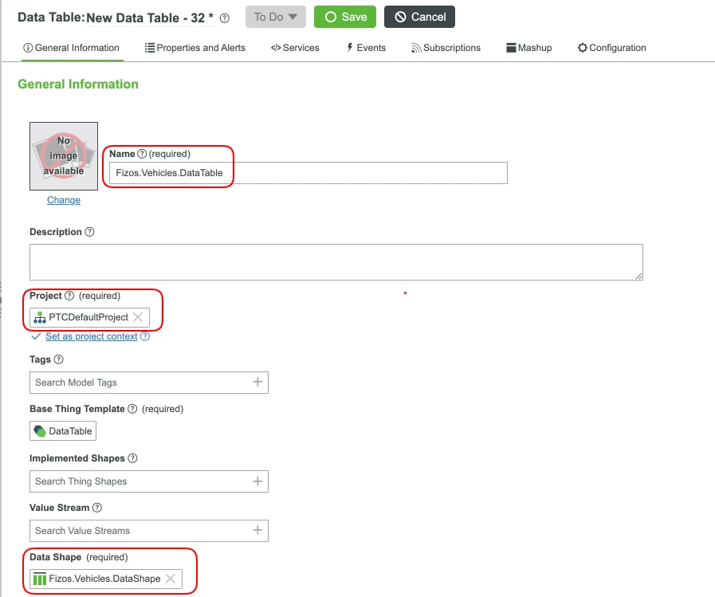Click the help icon next to Project
Screen dimensions: 715x597
tap(69, 296)
